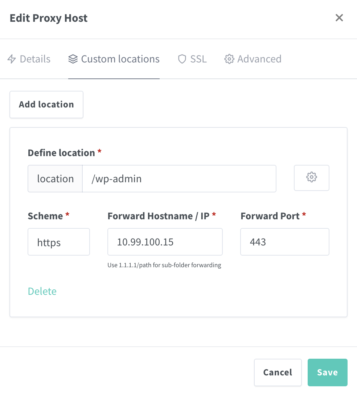Click the sub-folder forwarding hint text

coord(164,265)
